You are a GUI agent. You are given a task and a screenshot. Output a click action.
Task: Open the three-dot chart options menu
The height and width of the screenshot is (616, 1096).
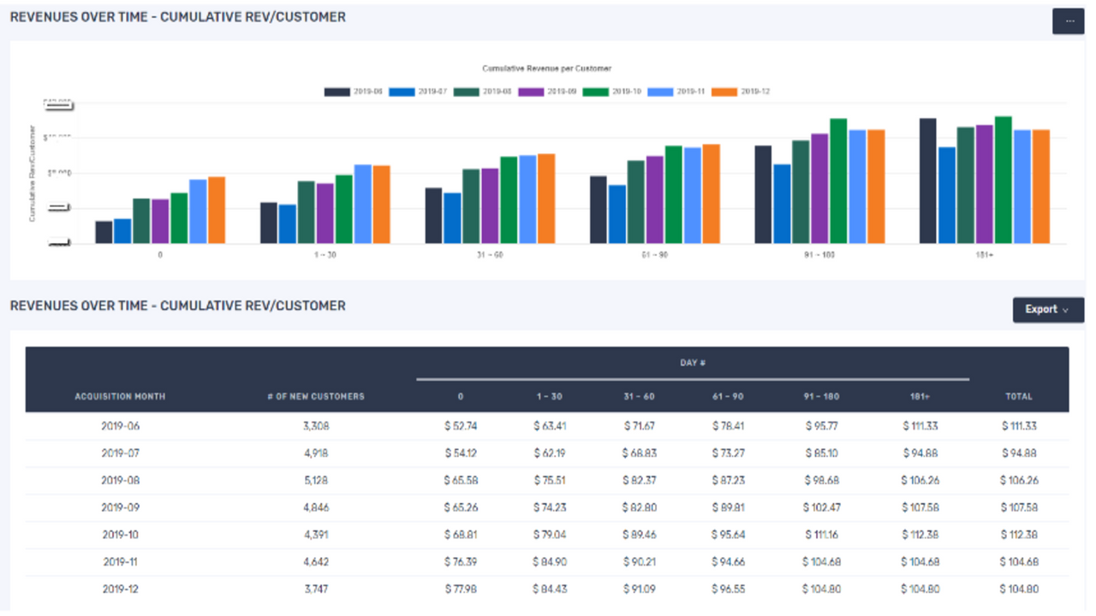point(1068,21)
